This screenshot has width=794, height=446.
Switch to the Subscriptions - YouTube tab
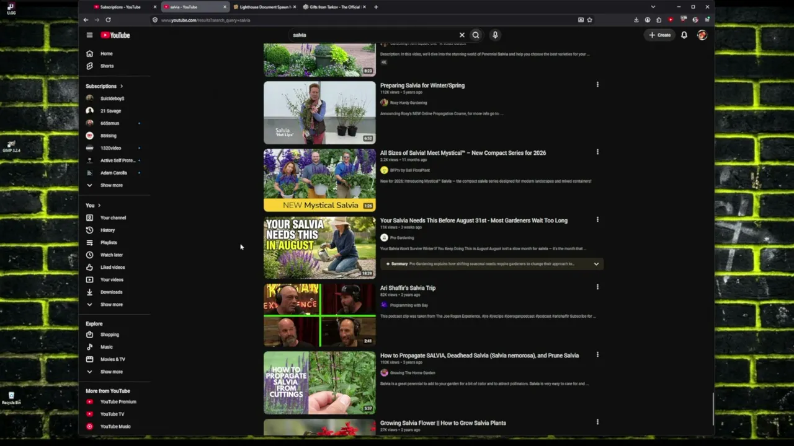click(120, 7)
